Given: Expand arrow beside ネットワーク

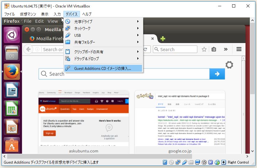Looking at the screenshot, I should 138,28.
